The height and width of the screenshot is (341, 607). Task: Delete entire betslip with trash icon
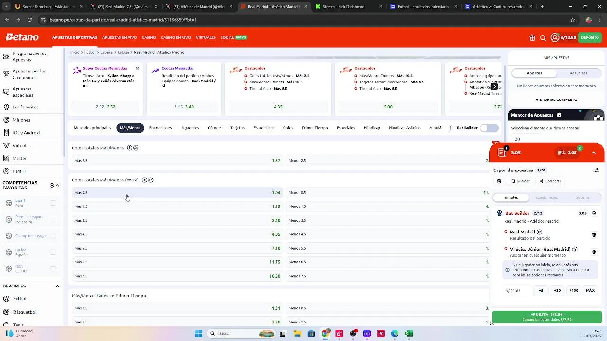[499, 181]
